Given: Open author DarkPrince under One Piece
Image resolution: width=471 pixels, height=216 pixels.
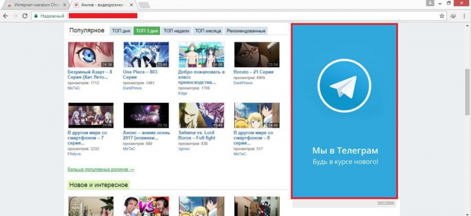Looking at the screenshot, I should (132, 88).
